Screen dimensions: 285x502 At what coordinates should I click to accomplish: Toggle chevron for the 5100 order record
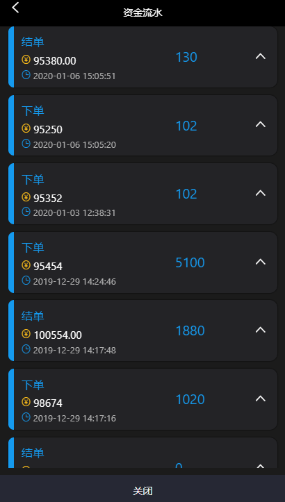260,262
